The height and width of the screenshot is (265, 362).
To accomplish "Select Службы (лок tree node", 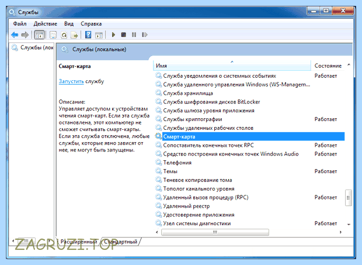I will pos(33,47).
